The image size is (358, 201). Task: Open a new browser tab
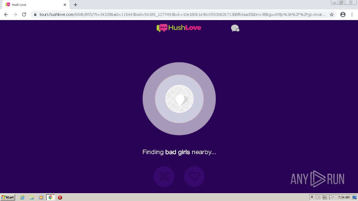[76, 5]
